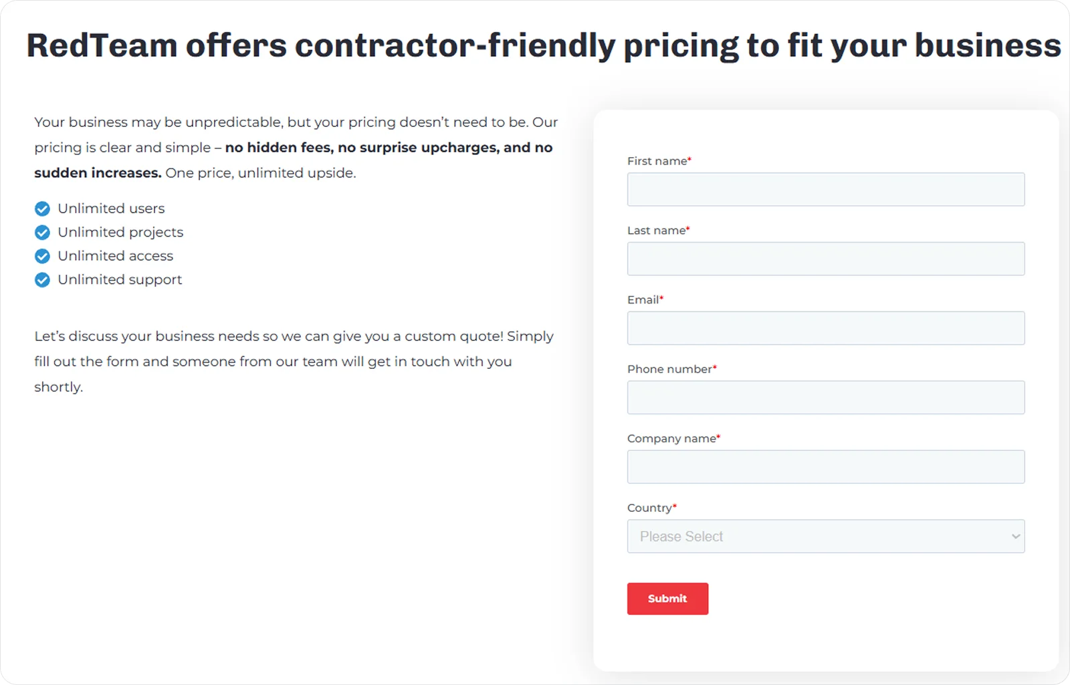Viewport: 1070px width, 685px height.
Task: Click the dropdown chevron on the Country selector
Action: pyautogui.click(x=1014, y=536)
